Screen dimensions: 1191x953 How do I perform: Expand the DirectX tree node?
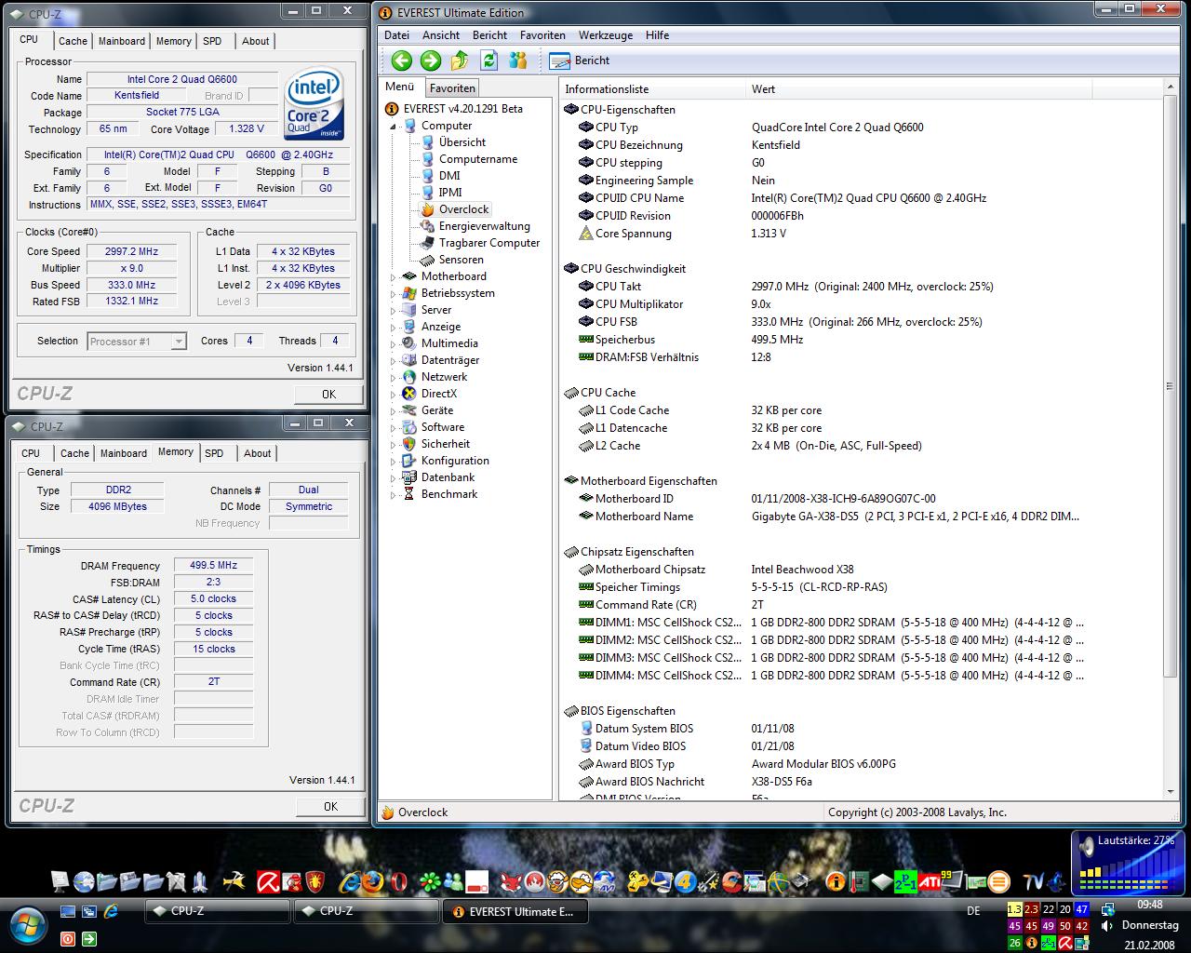(393, 394)
